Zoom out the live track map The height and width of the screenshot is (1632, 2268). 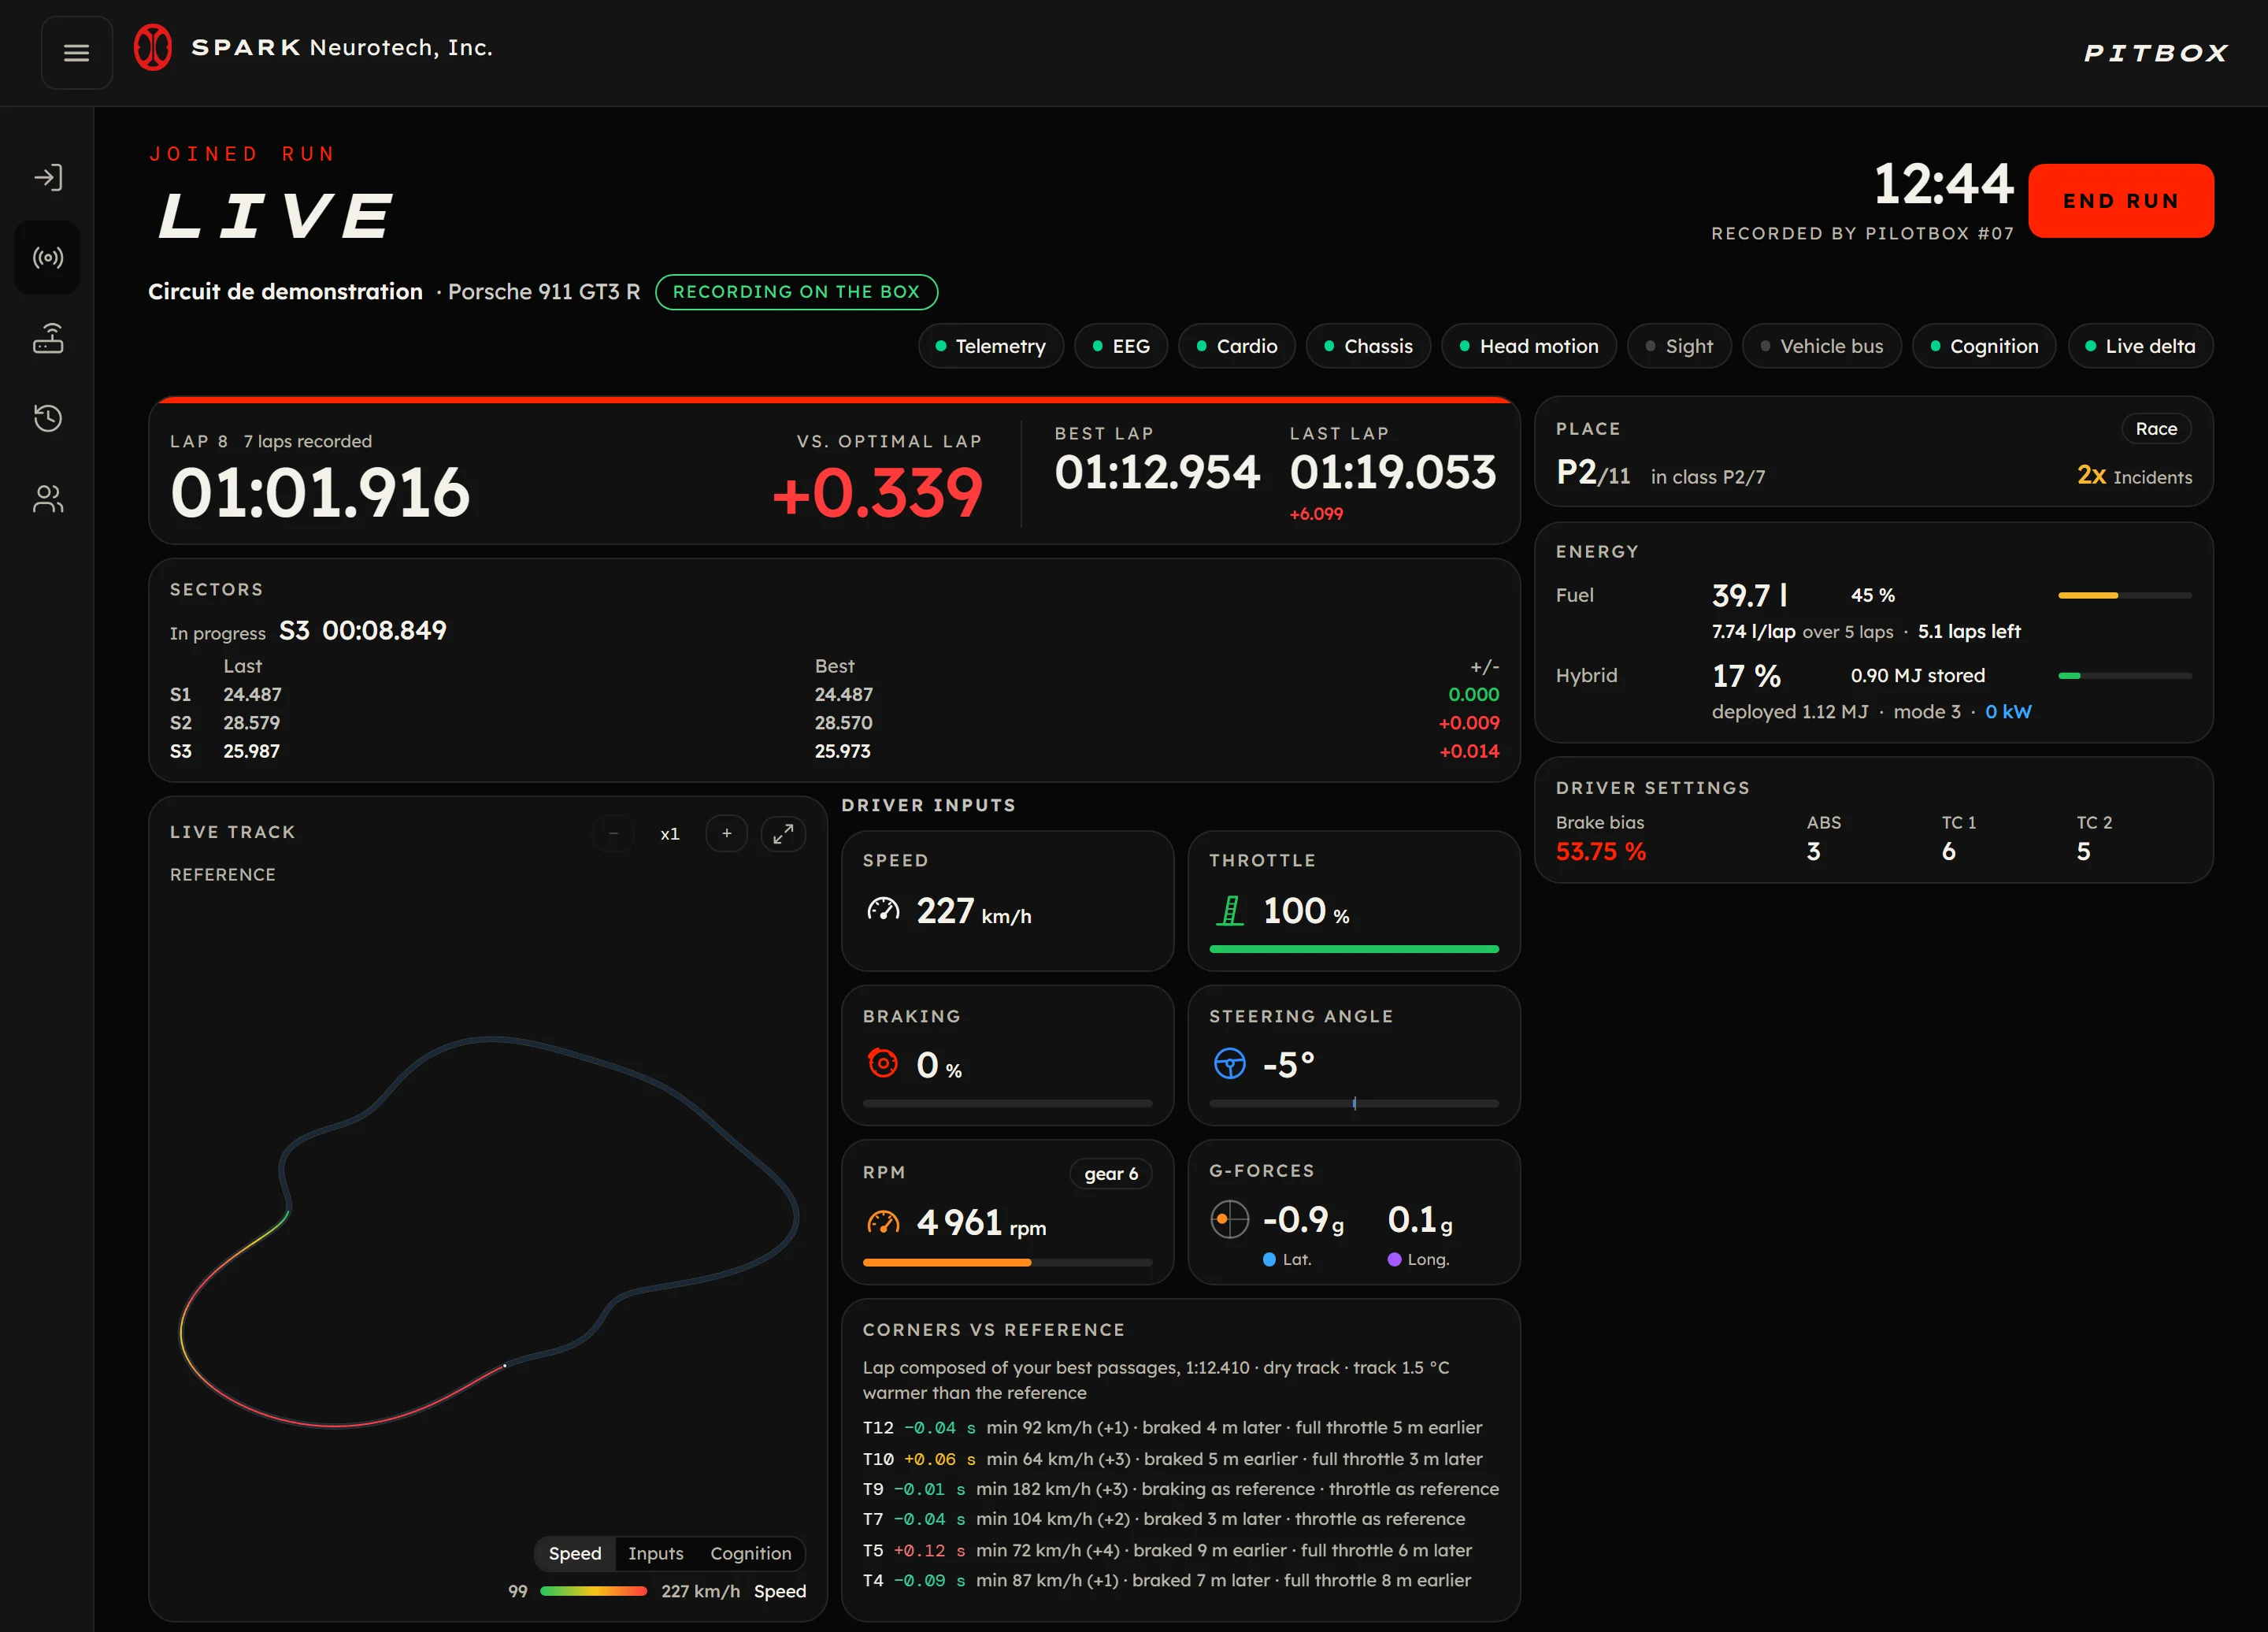point(613,833)
